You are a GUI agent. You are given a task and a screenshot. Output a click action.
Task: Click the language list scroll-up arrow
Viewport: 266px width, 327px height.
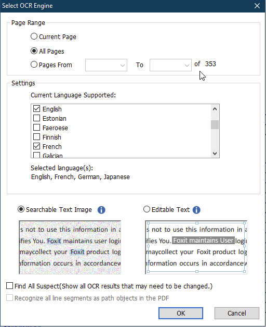coord(215,109)
